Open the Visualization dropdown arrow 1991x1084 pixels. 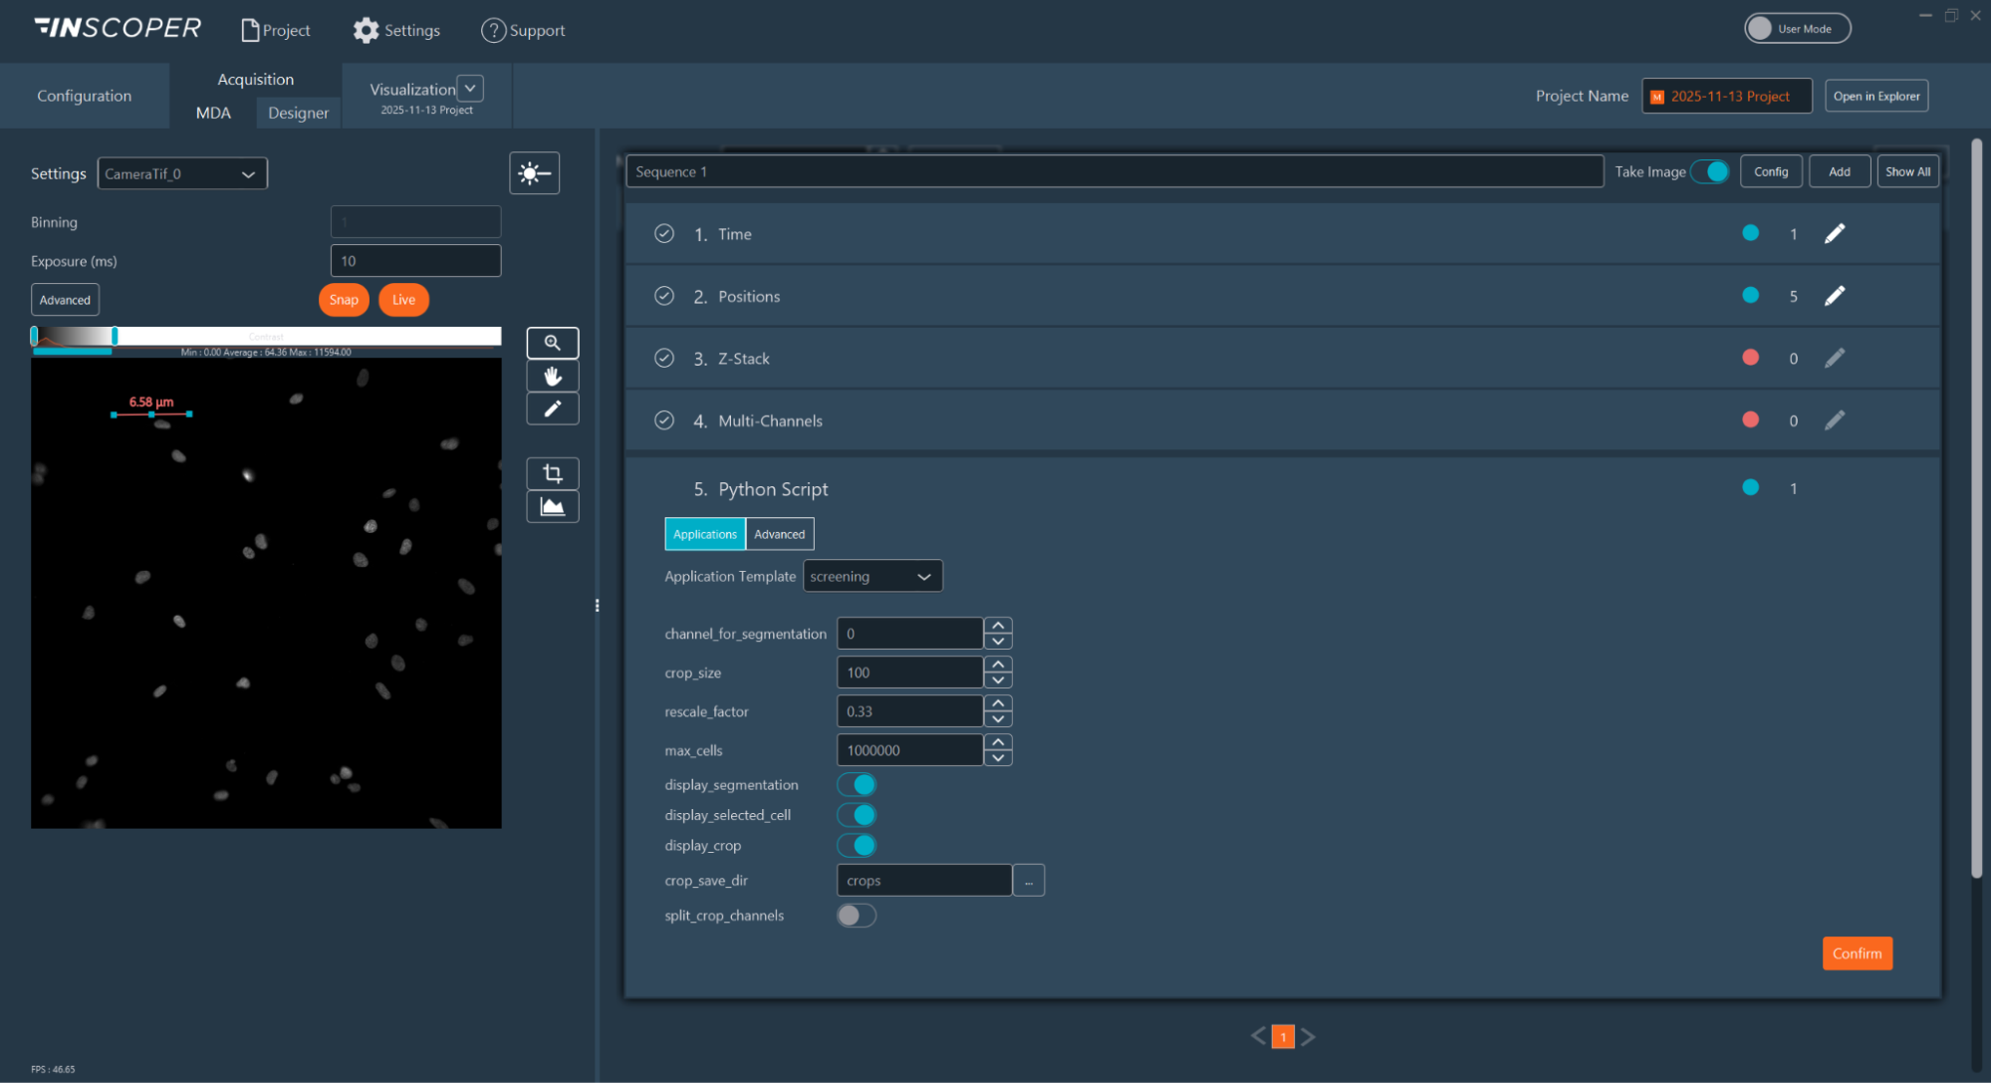pyautogui.click(x=470, y=88)
